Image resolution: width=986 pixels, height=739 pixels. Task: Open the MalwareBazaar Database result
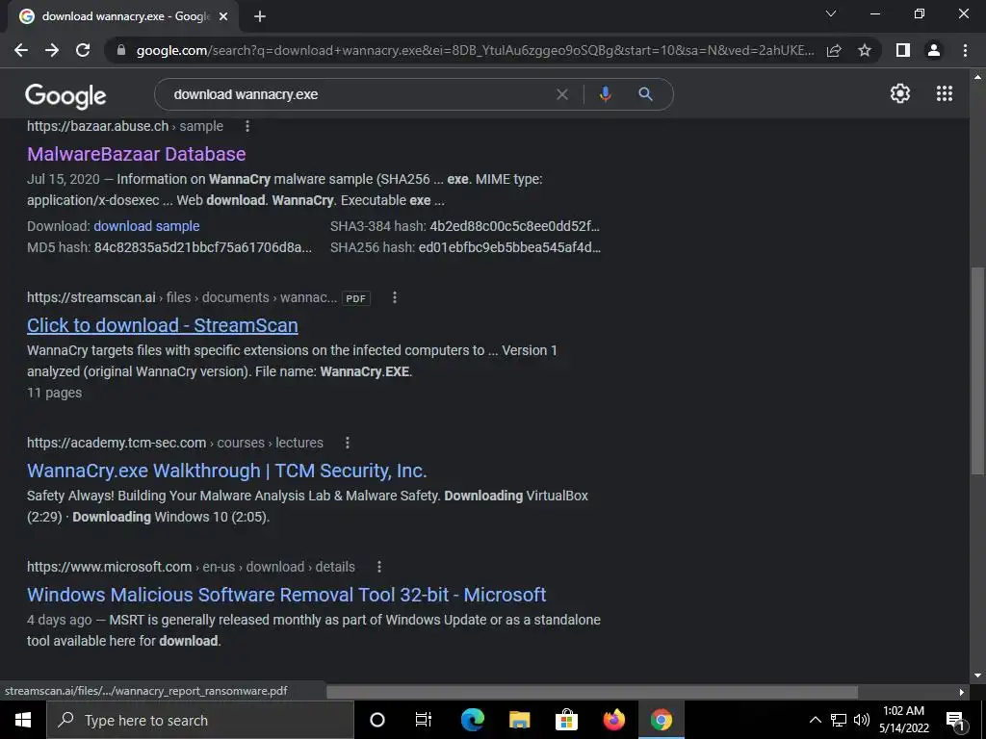click(137, 154)
